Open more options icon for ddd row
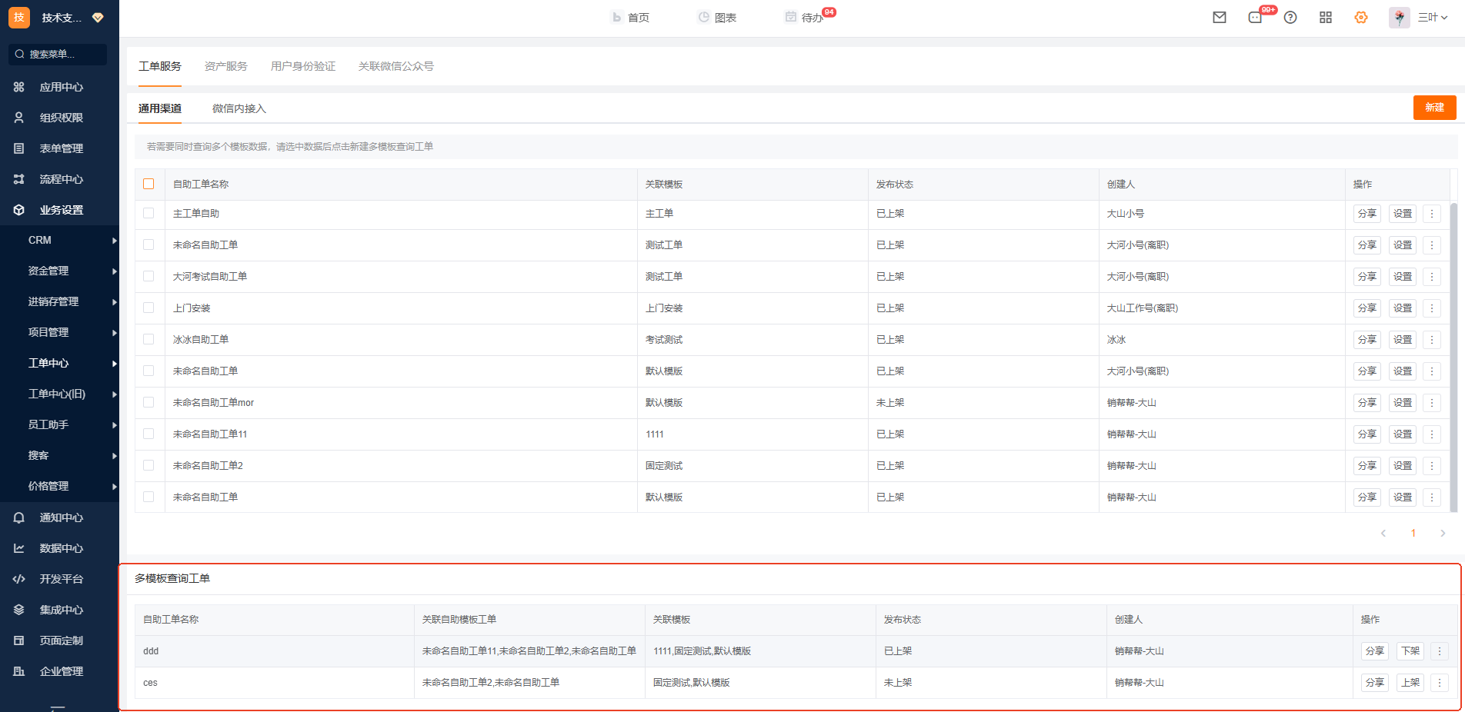This screenshot has height=712, width=1465. [x=1440, y=651]
